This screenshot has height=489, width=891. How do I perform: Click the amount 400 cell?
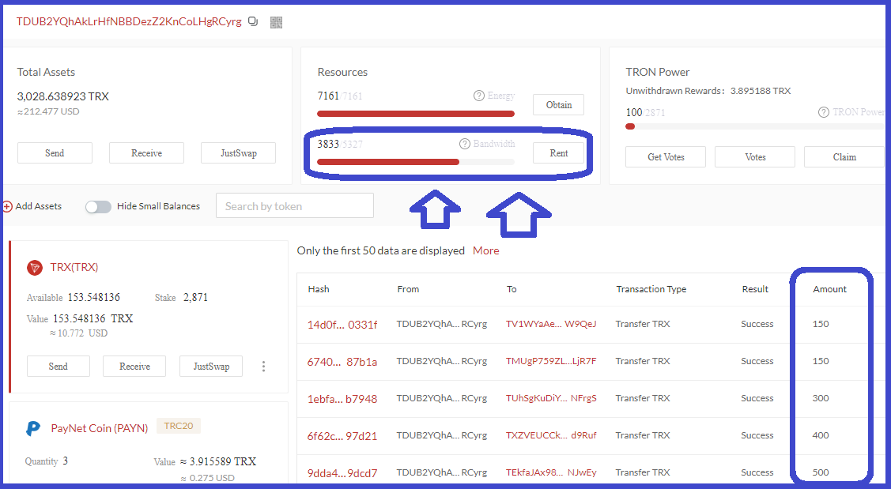click(821, 435)
